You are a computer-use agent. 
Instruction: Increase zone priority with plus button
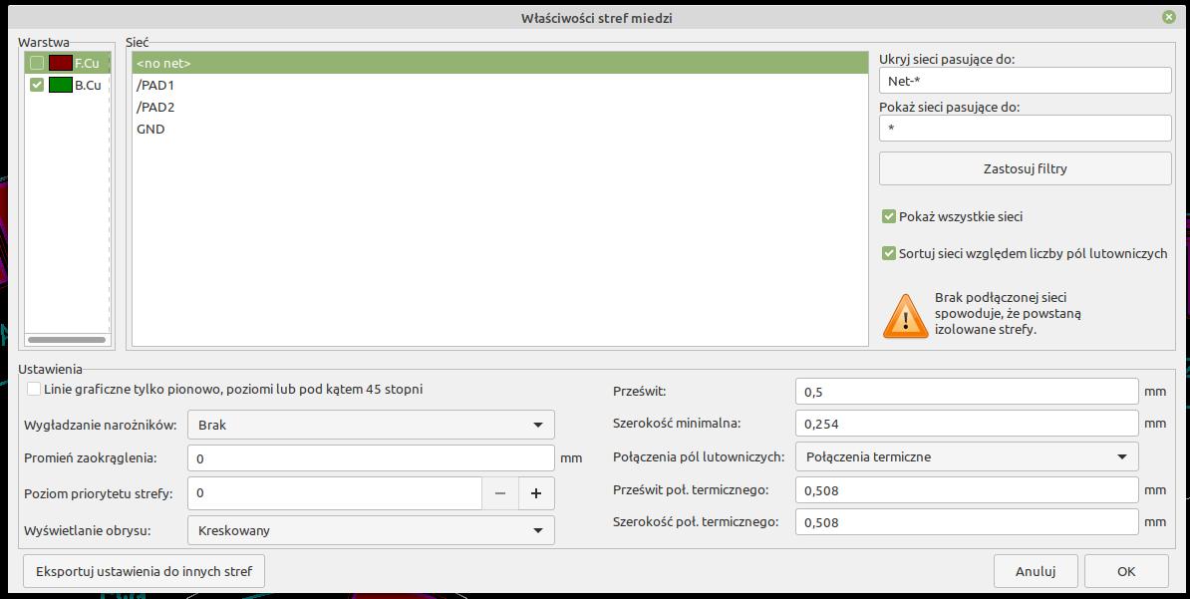(x=536, y=493)
